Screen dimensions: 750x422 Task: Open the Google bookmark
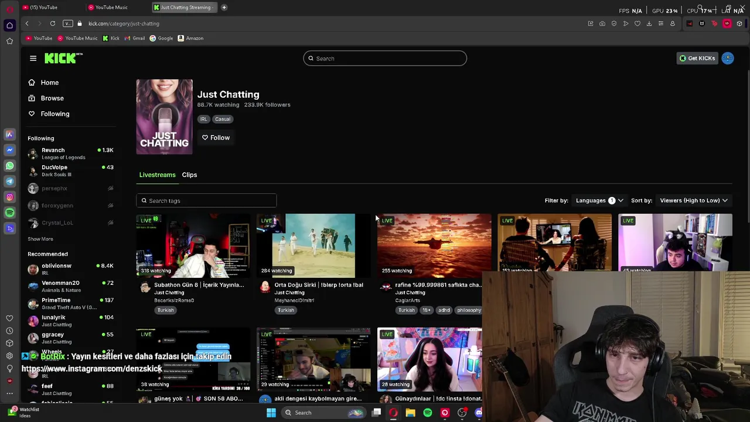click(161, 38)
